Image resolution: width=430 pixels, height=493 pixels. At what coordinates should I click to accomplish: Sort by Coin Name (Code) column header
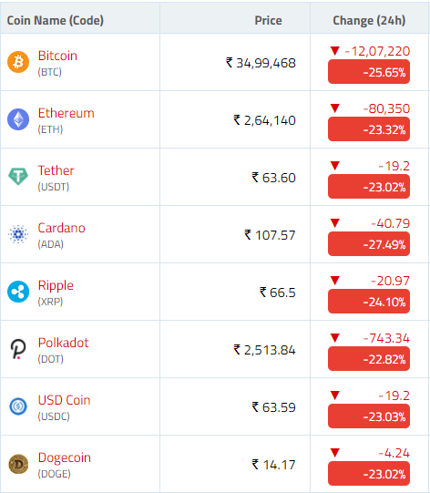click(56, 20)
